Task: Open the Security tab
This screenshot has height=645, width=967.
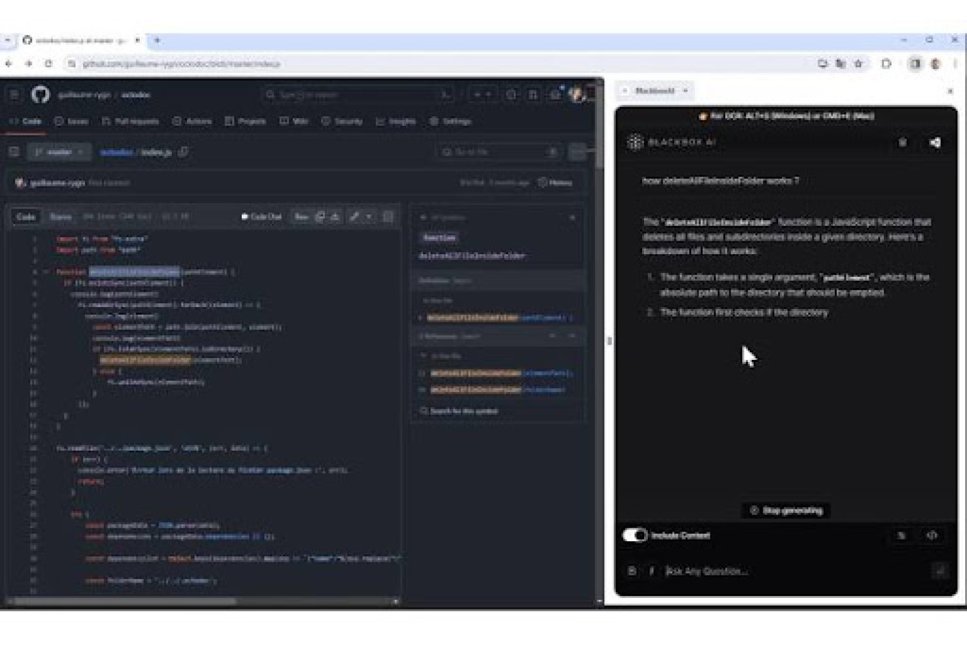Action: [342, 121]
